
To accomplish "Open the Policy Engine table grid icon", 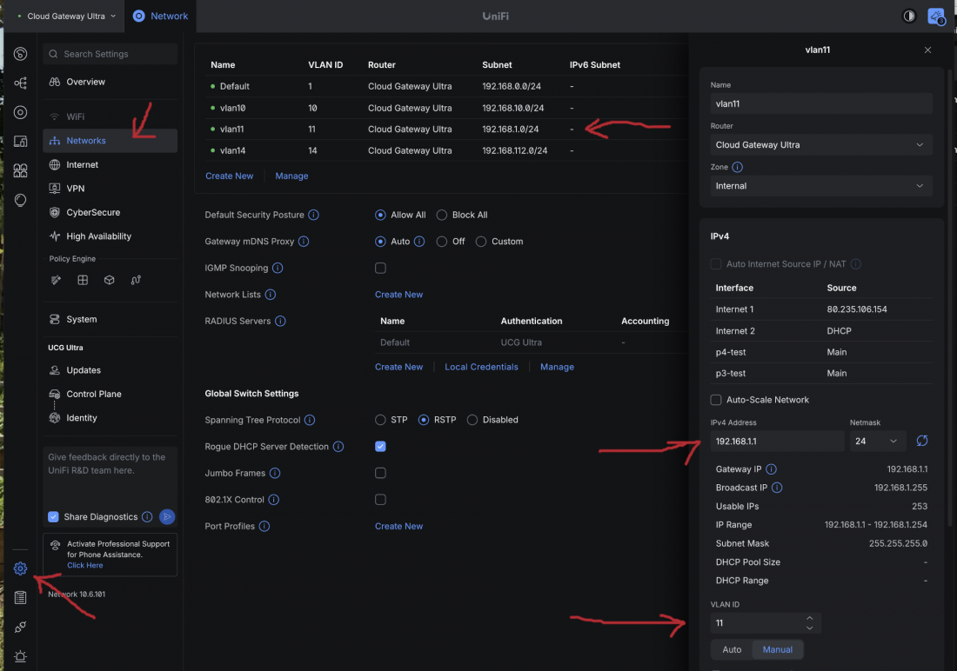I will (x=83, y=280).
